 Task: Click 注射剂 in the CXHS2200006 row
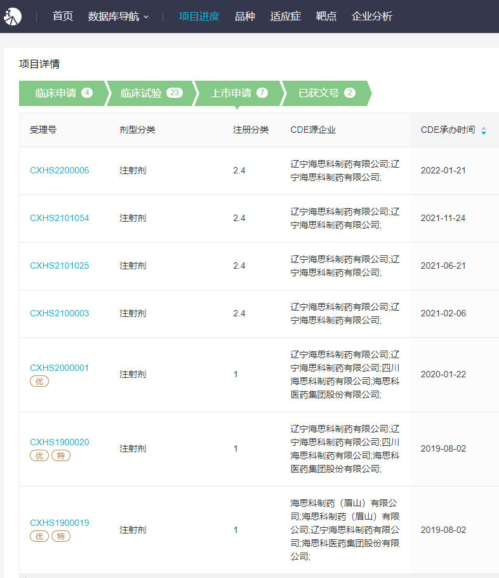pyautogui.click(x=133, y=170)
